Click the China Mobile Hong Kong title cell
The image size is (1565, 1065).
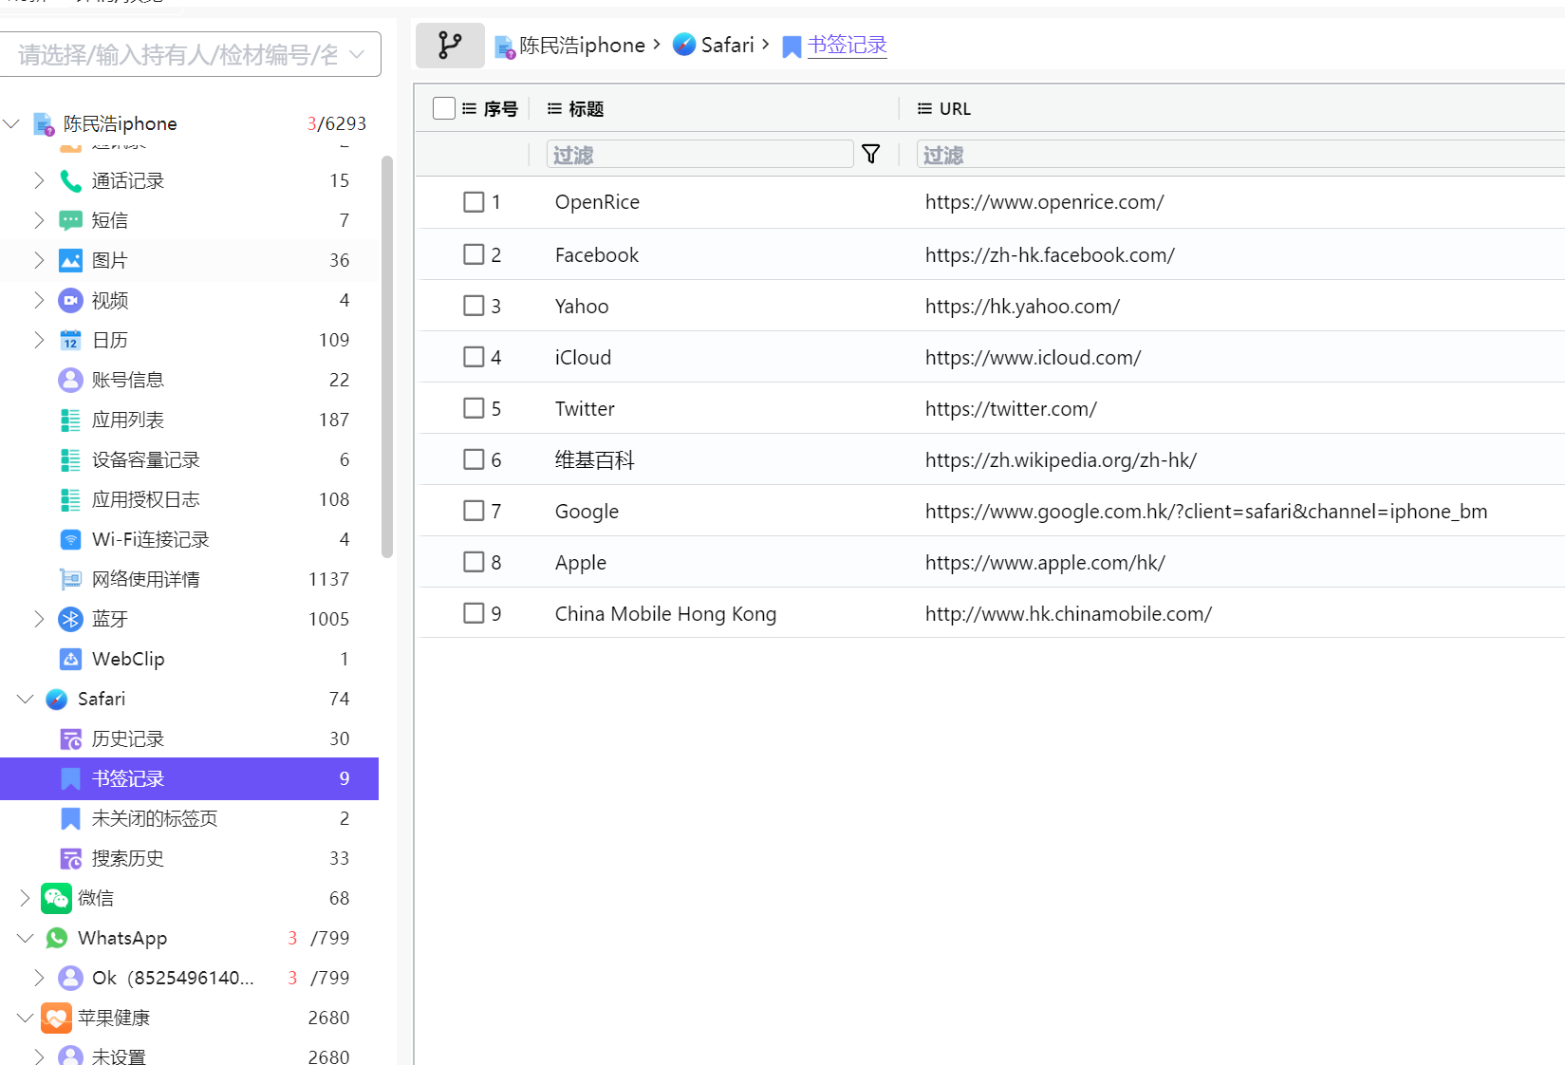tap(665, 613)
